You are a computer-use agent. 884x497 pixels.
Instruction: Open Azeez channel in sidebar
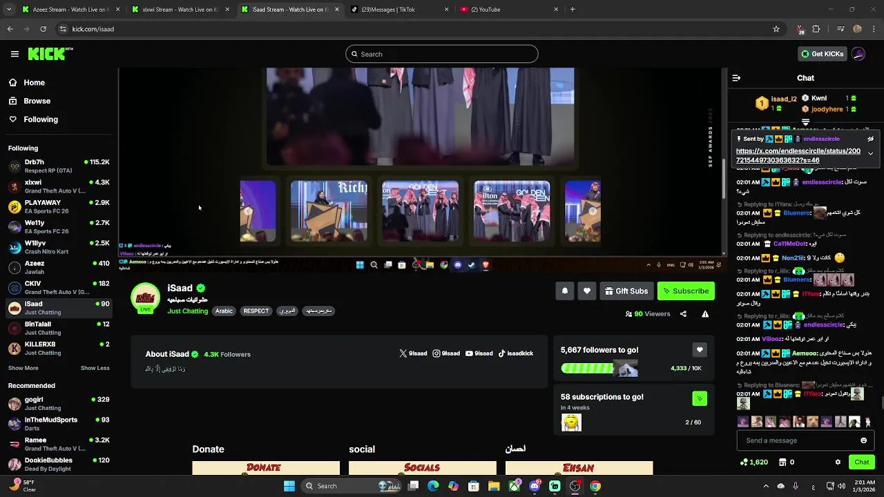[59, 268]
